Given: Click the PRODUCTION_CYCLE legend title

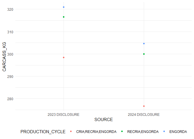Looking at the screenshot, I should point(43,132).
